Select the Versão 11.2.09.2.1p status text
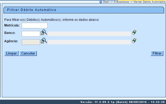Viewport: 166px width, 104px height. [x=122, y=102]
